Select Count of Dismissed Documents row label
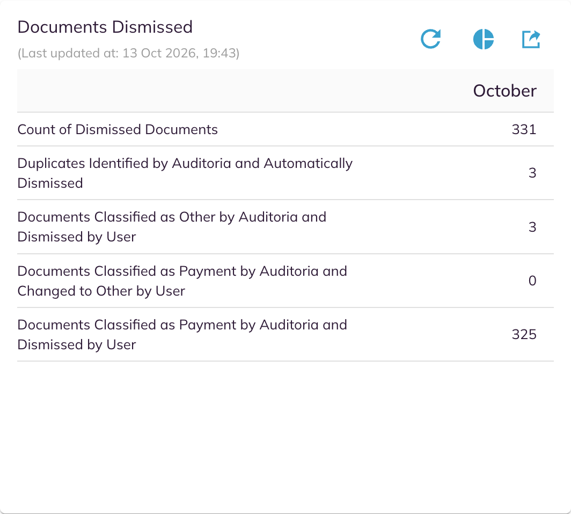571x514 pixels. (118, 130)
